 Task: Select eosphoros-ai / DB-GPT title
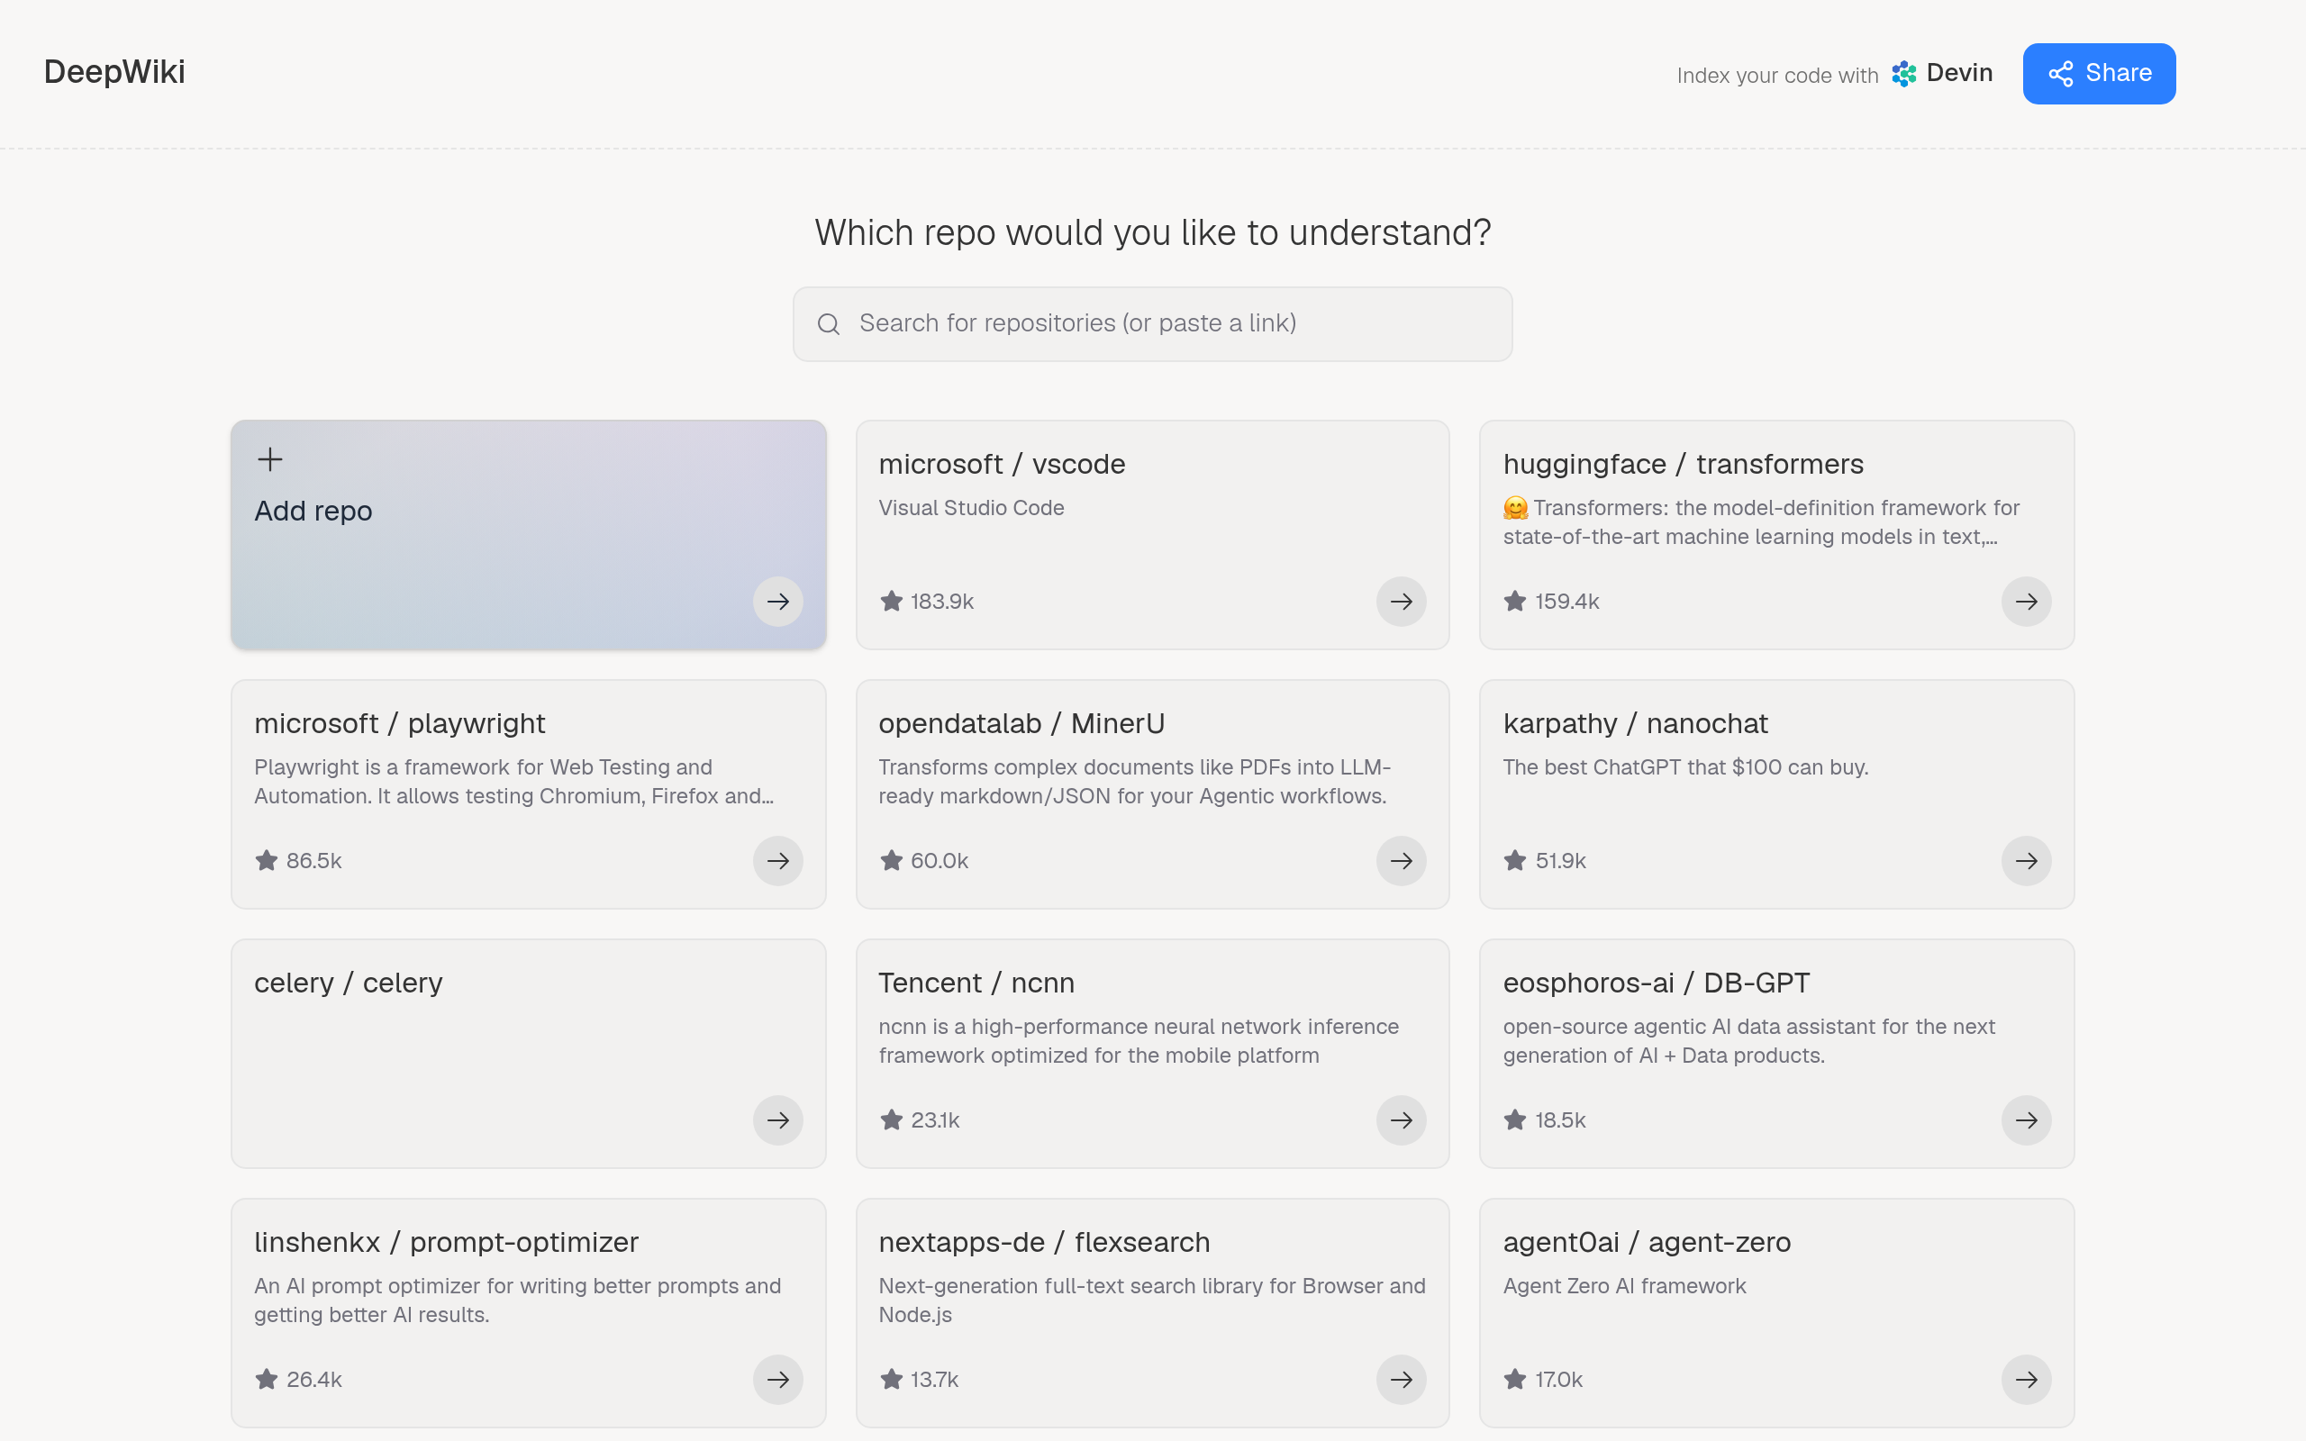tap(1657, 983)
